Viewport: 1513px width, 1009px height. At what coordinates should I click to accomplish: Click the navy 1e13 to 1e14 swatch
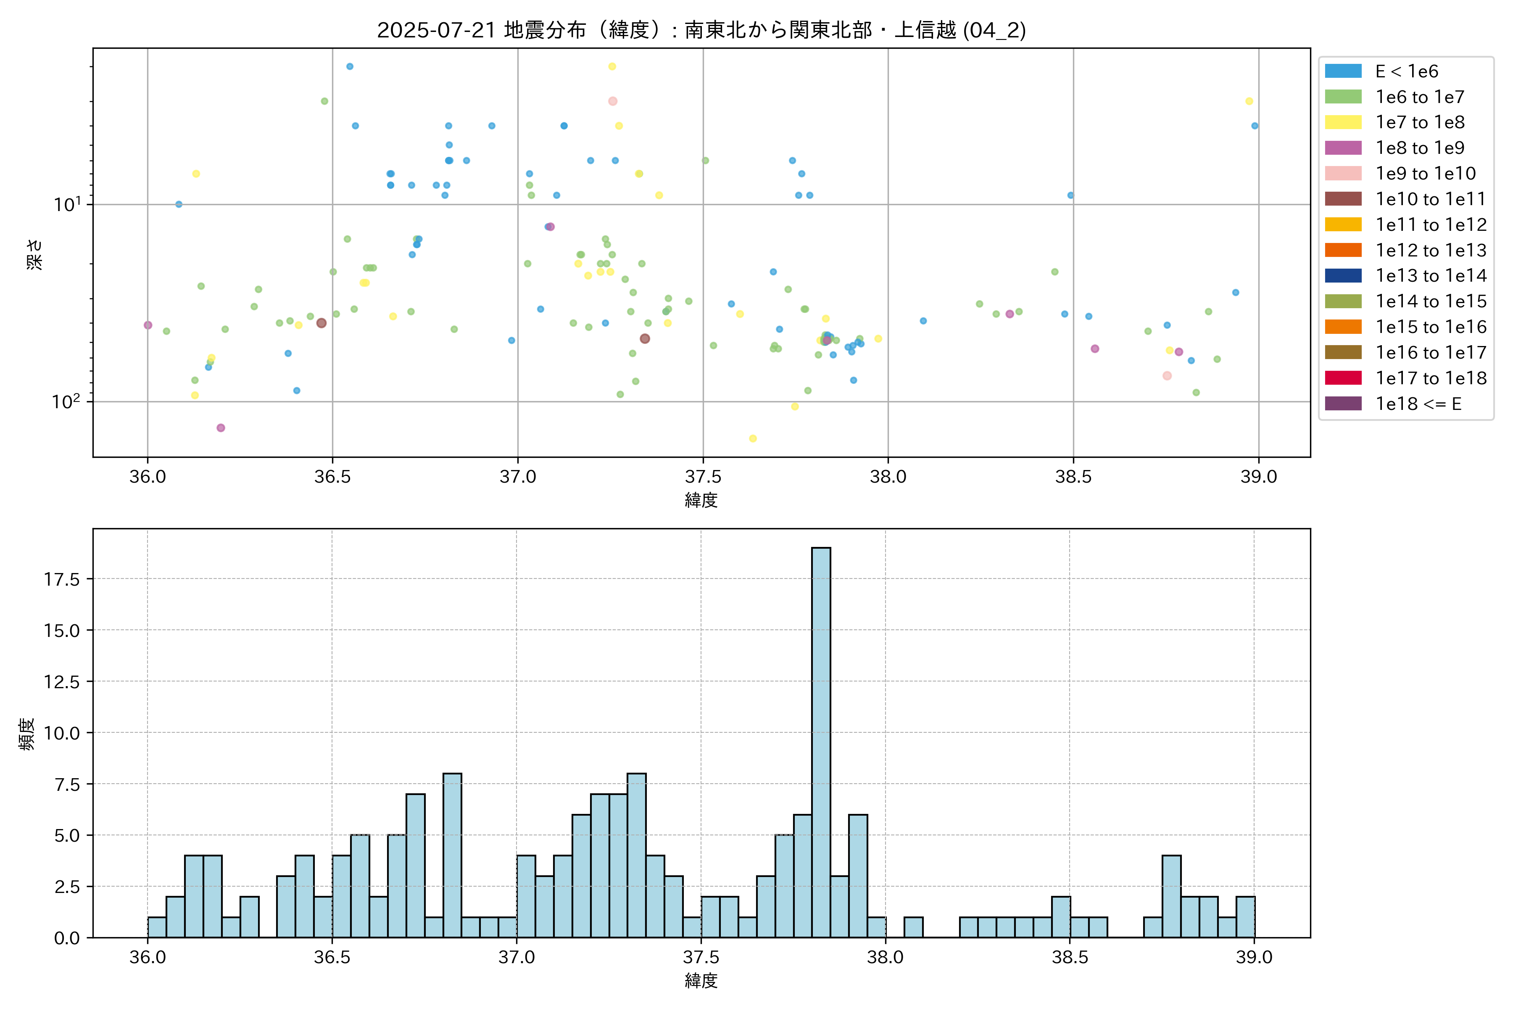[1343, 276]
